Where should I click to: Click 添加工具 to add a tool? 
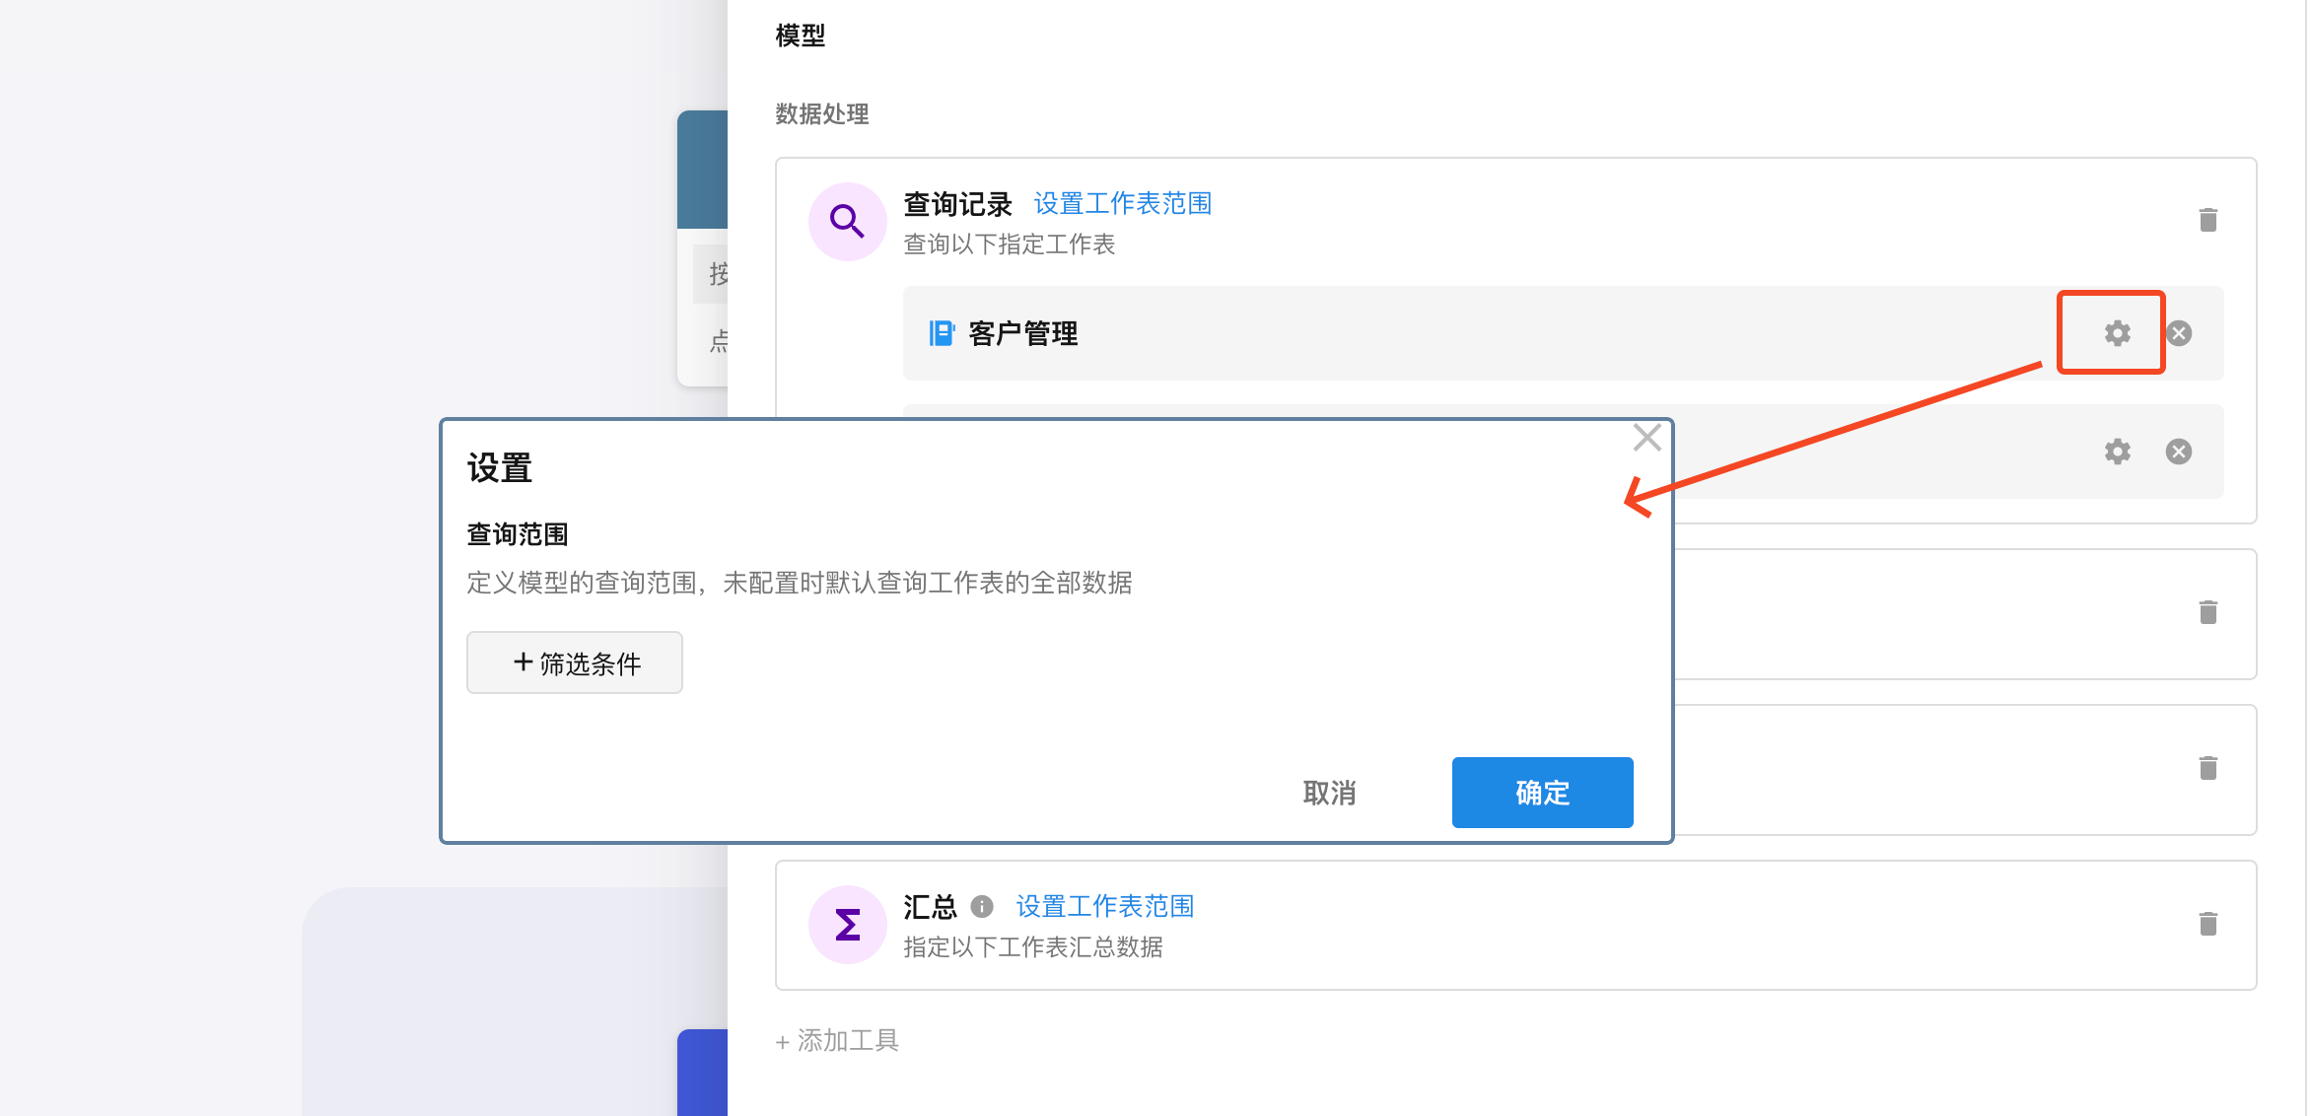click(x=838, y=1040)
